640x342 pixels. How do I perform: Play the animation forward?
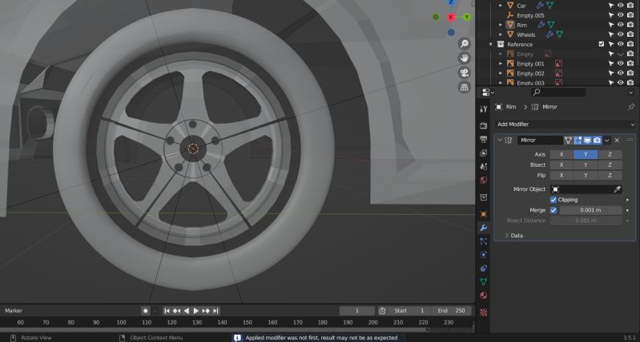click(196, 311)
